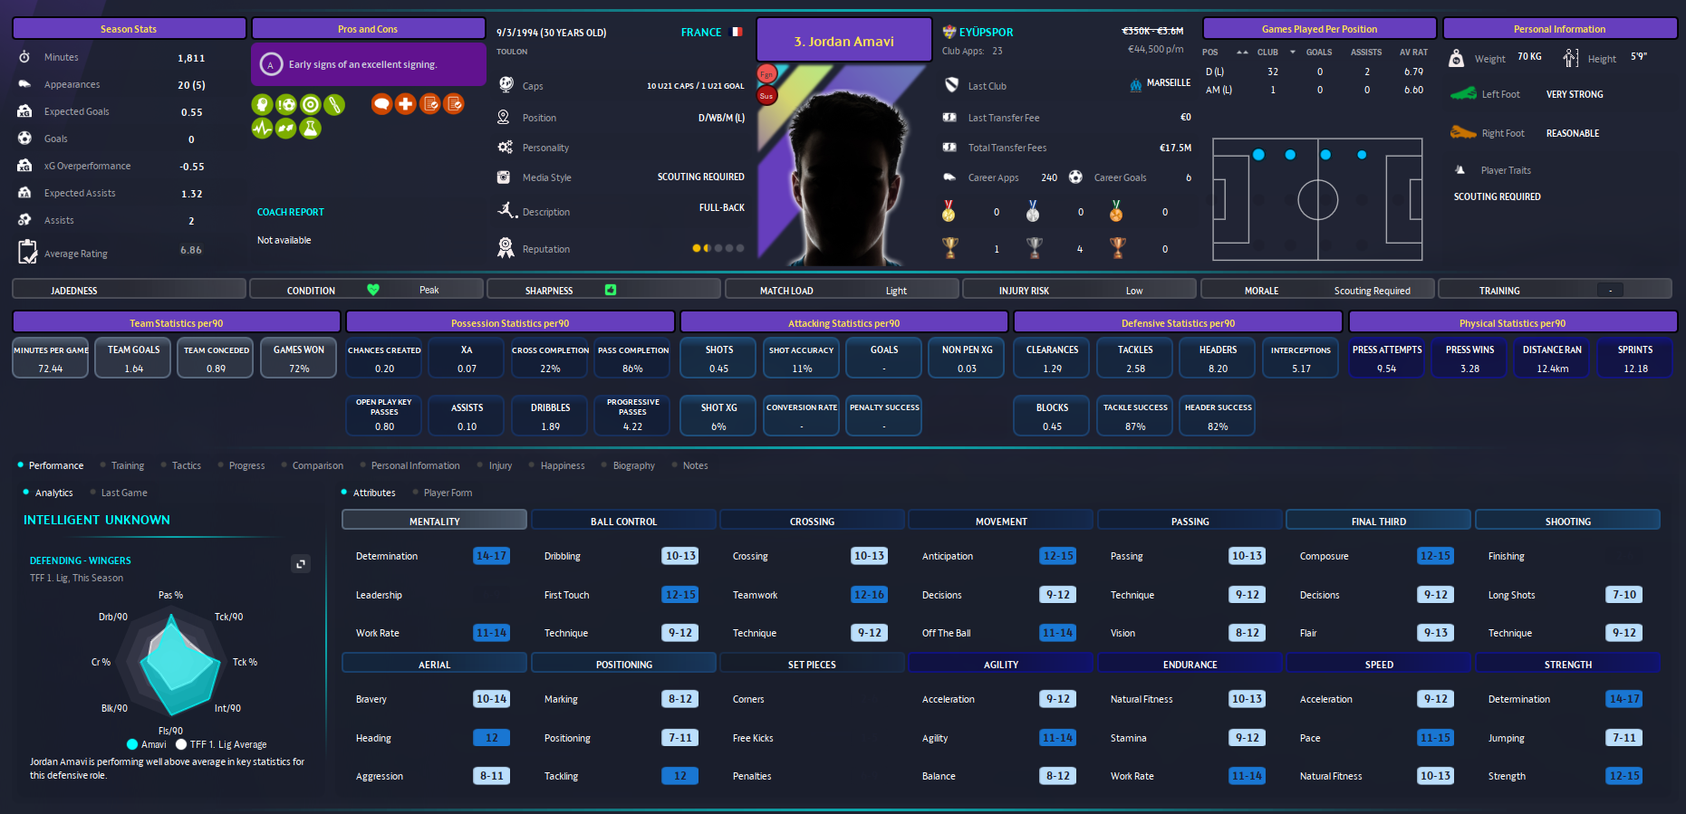Click the Caps globe icon
Screen dimensions: 1686x814
pyautogui.click(x=506, y=84)
